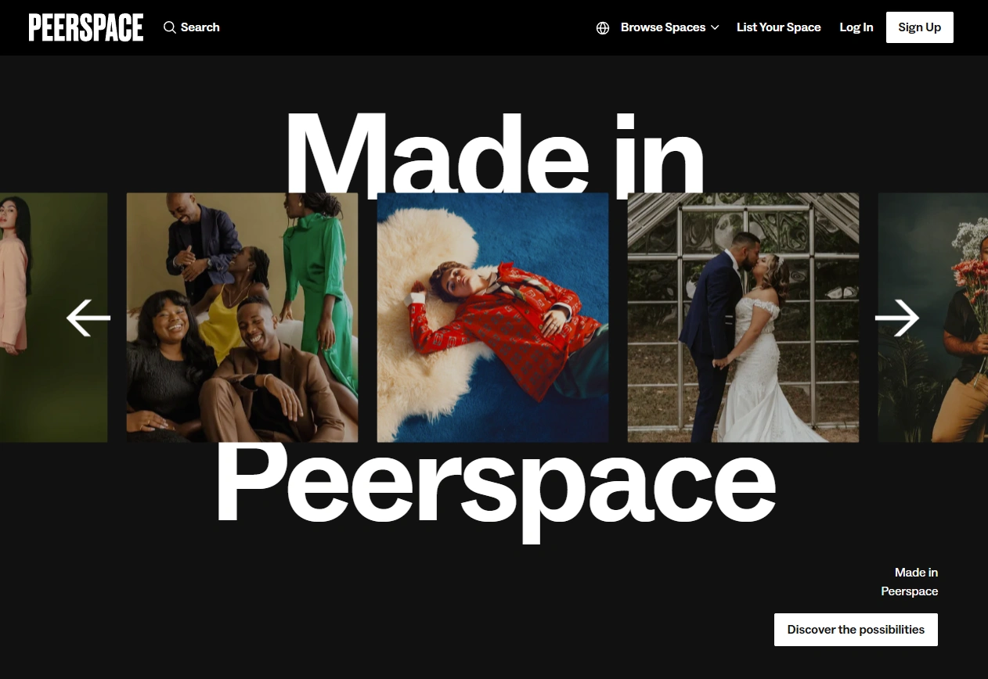
Task: Expand the Browse Spaces dropdown
Action: pos(669,27)
